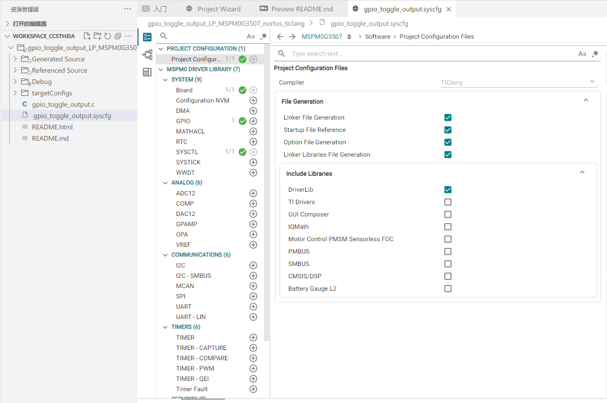607x403 pixels.
Task: Open the module list view icon
Action: tap(147, 37)
